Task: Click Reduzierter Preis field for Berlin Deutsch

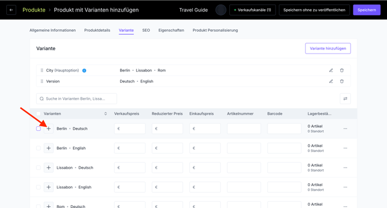Action: pyautogui.click(x=168, y=128)
